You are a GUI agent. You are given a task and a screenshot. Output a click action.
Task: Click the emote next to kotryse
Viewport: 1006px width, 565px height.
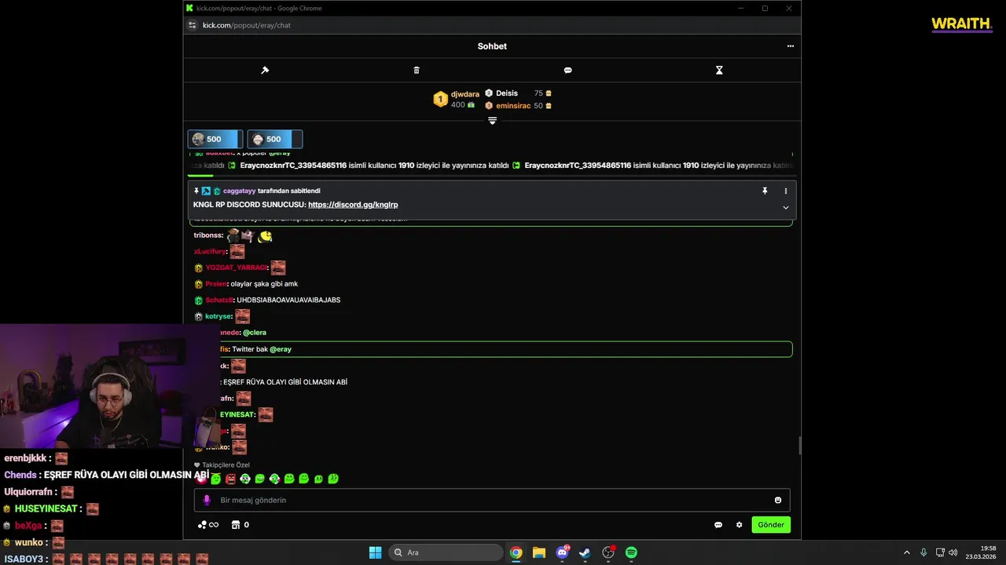pyautogui.click(x=242, y=316)
